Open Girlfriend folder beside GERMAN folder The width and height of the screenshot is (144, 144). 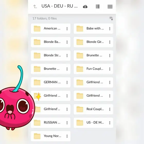tap(93, 82)
